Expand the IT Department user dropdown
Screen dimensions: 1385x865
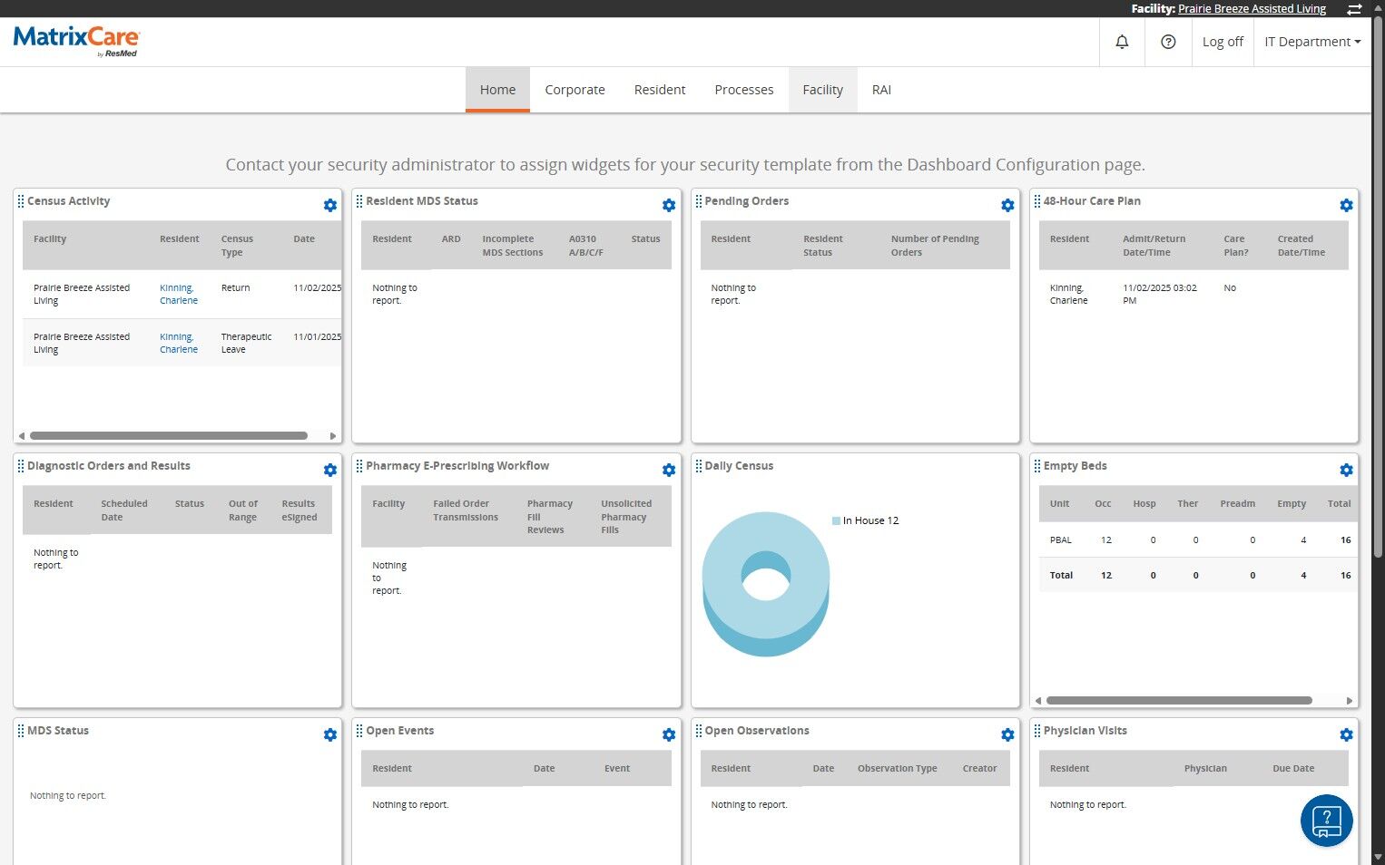pyautogui.click(x=1312, y=42)
